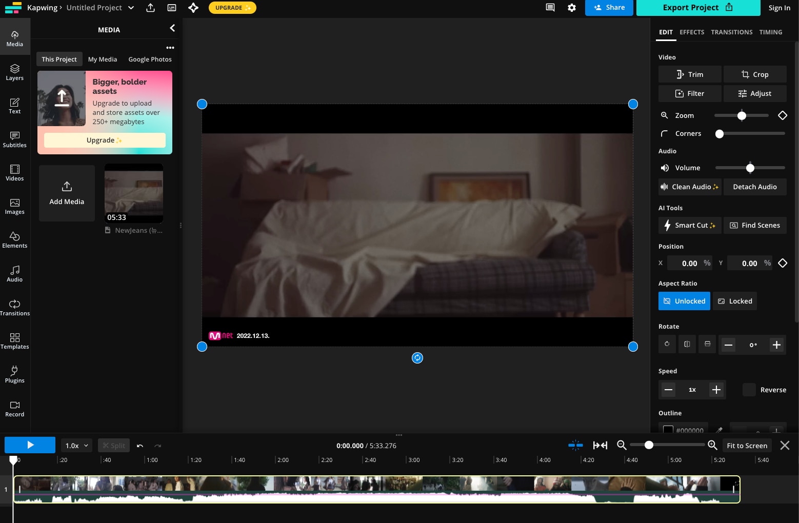Open the Layers sidebar panel

point(15,72)
